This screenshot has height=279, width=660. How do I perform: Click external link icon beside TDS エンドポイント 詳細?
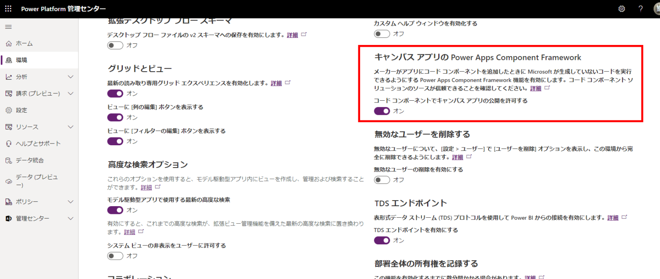[625, 217]
